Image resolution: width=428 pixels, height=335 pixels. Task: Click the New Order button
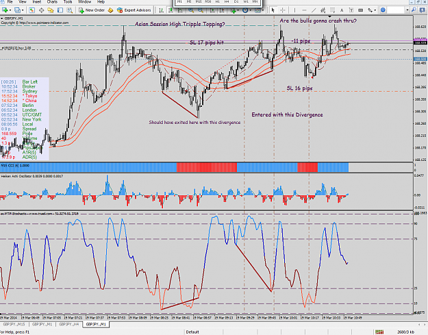click(92, 10)
